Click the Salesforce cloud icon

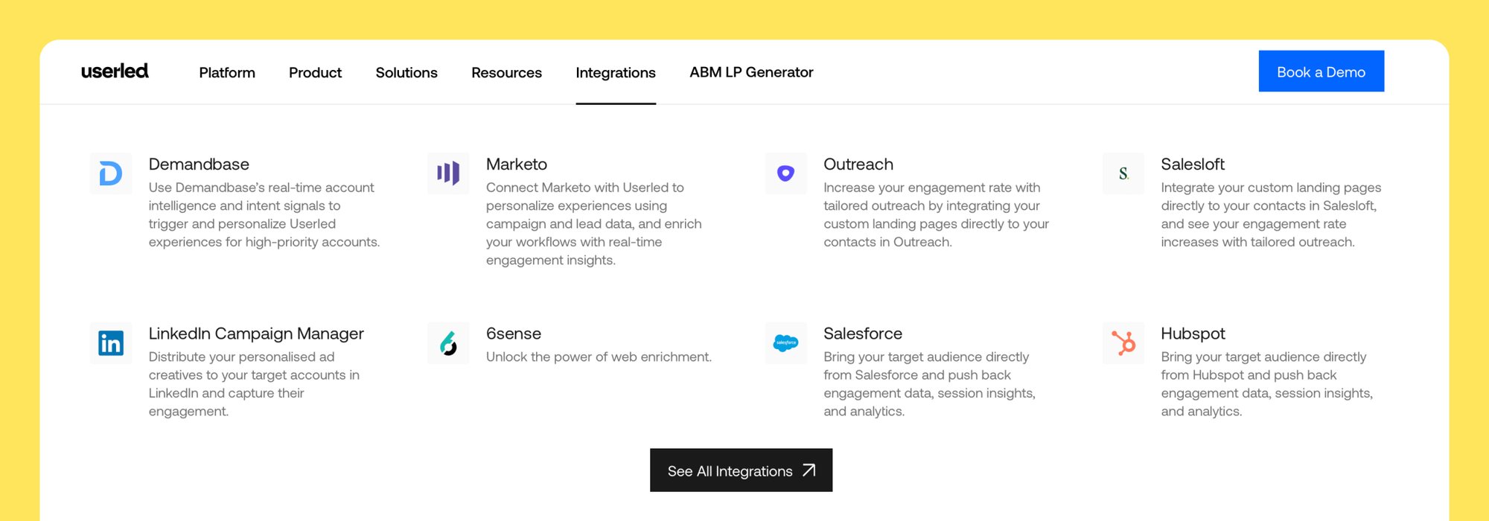click(785, 343)
